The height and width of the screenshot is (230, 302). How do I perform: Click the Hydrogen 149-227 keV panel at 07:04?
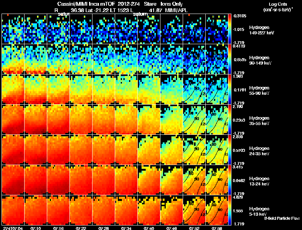[13, 29]
